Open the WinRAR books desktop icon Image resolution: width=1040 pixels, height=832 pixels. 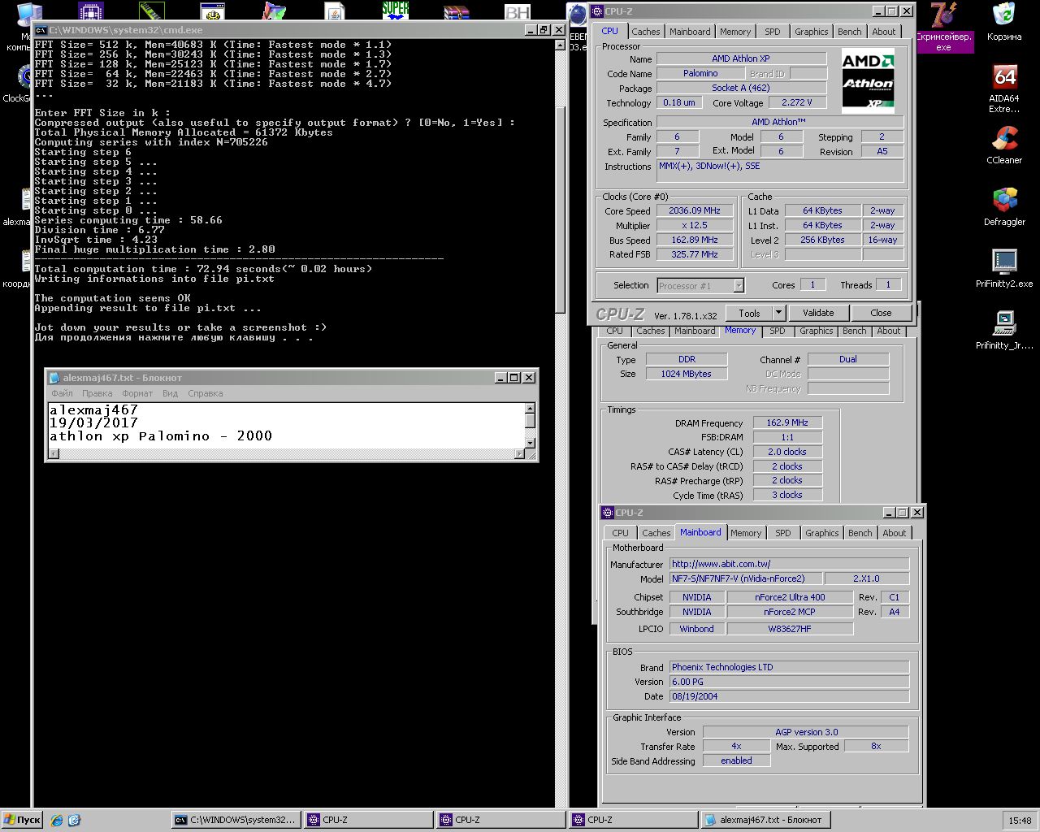pyautogui.click(x=457, y=11)
